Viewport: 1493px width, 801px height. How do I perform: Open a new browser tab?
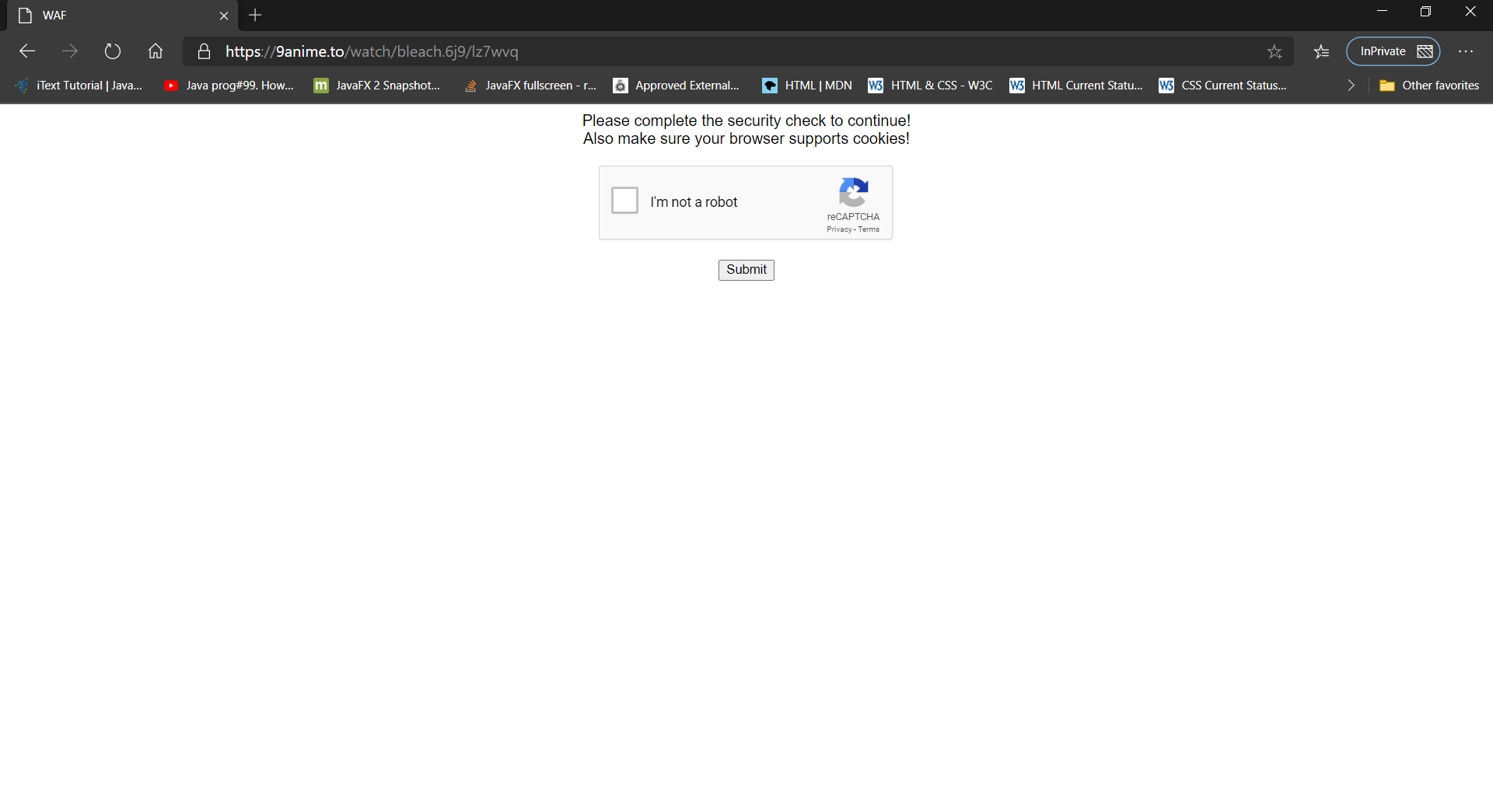[x=255, y=15]
